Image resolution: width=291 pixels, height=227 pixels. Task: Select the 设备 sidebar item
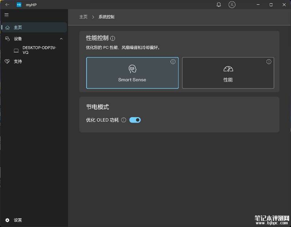point(34,39)
